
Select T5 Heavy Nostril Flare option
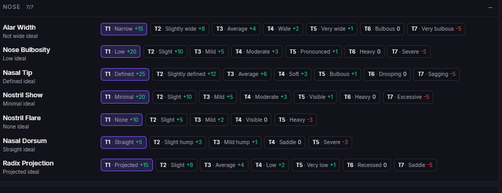point(295,120)
